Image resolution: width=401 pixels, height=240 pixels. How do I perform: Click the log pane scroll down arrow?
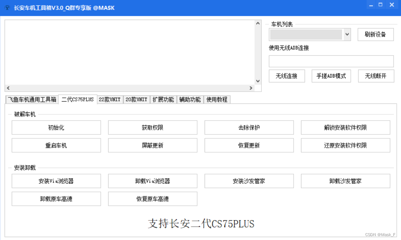(x=258, y=81)
